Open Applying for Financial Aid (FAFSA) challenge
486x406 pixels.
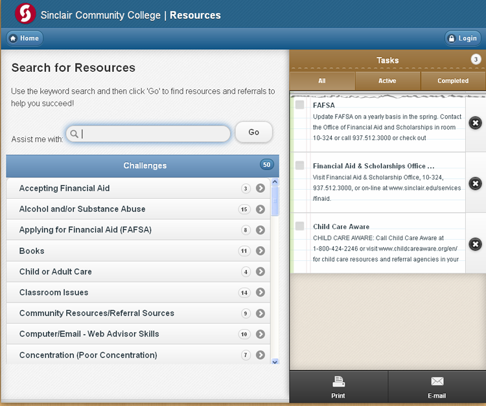coord(138,230)
